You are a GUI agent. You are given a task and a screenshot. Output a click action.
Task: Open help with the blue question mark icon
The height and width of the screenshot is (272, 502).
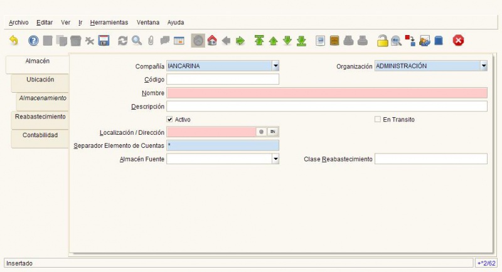33,41
